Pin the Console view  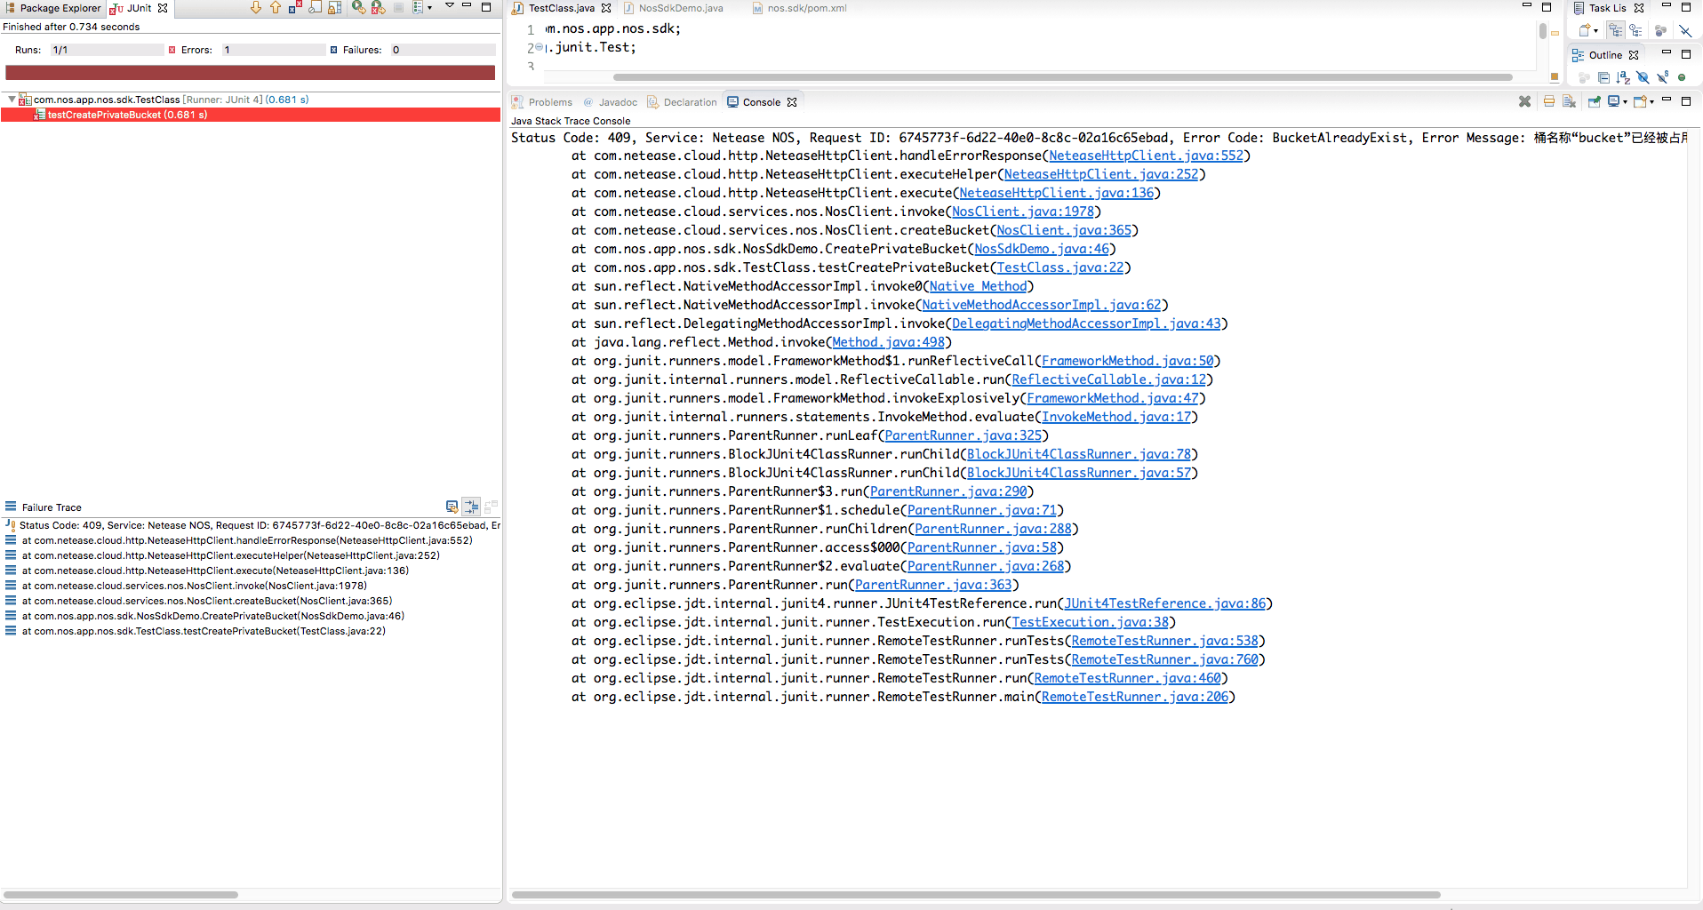coord(1594,101)
